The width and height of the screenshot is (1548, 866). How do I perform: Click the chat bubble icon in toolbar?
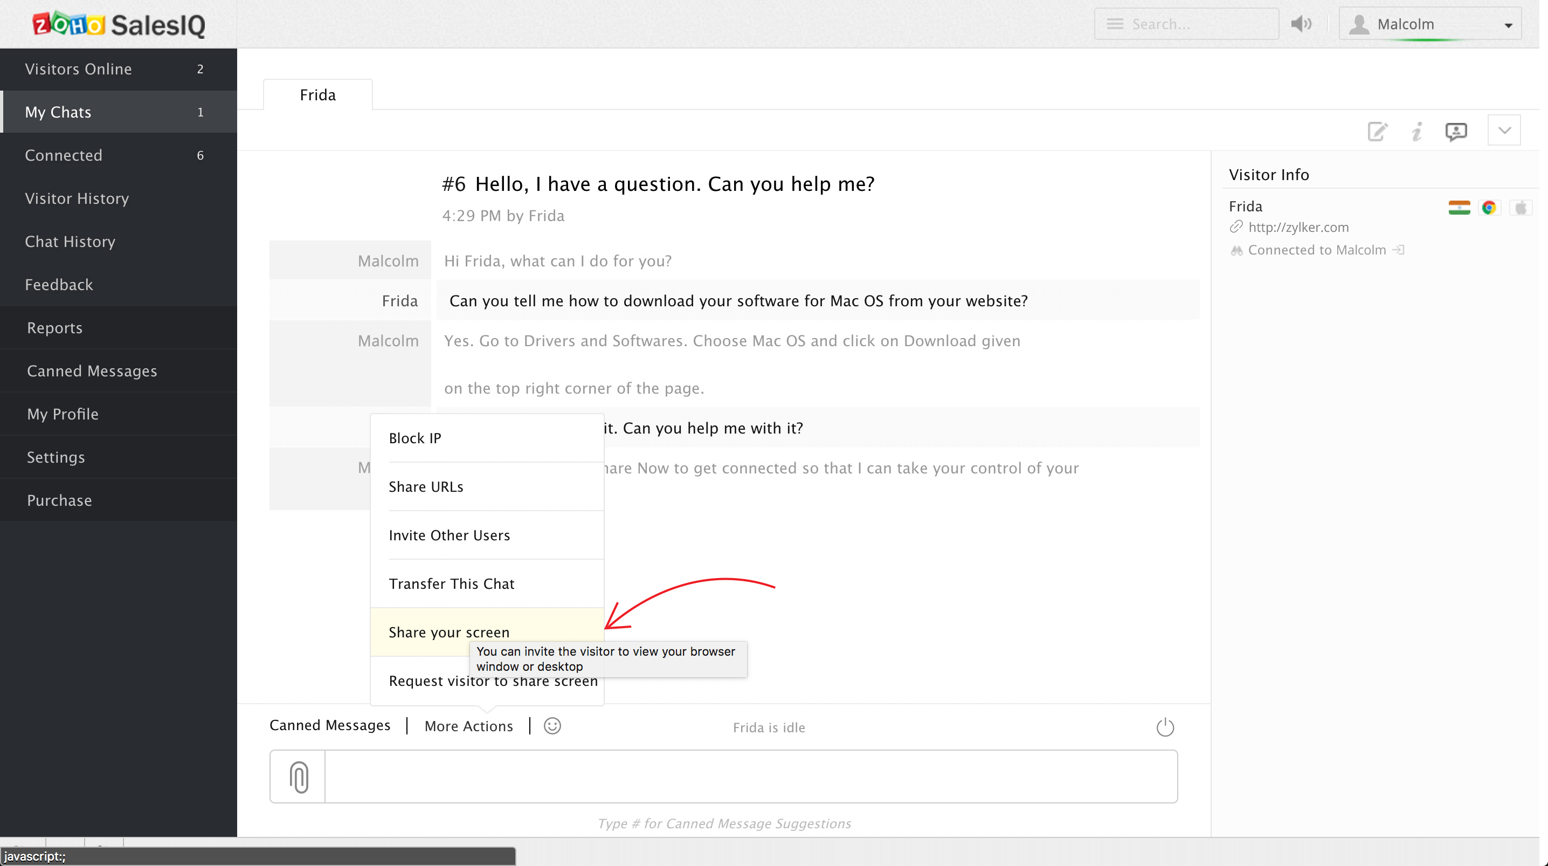coord(1455,131)
